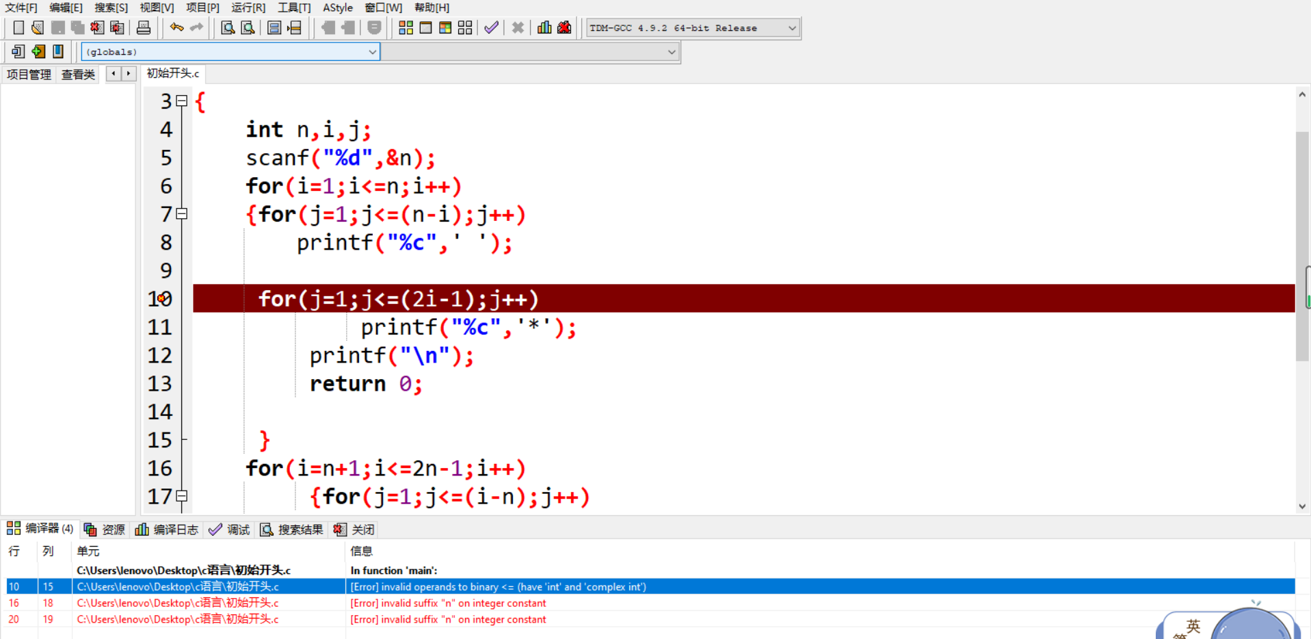
Task: Click the Compile and Run colored icon
Action: 445,28
